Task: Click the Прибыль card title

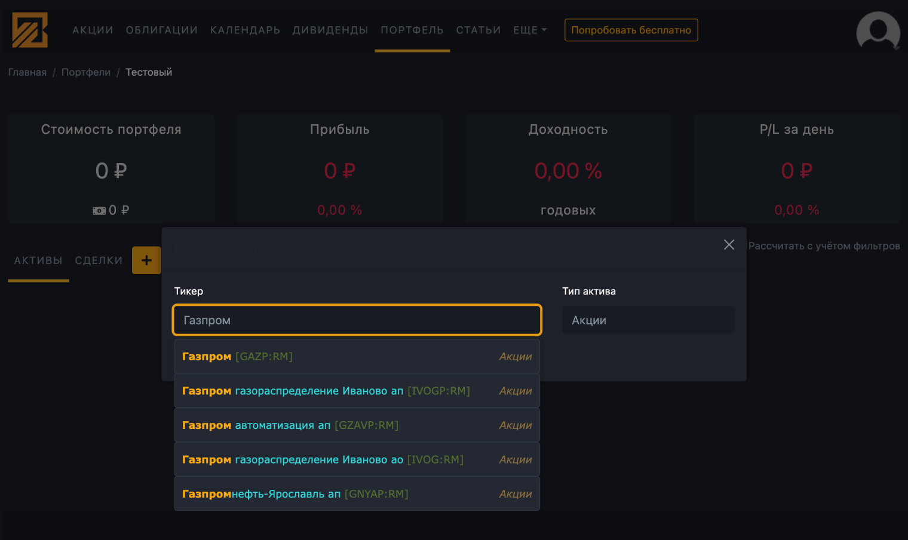Action: [340, 130]
